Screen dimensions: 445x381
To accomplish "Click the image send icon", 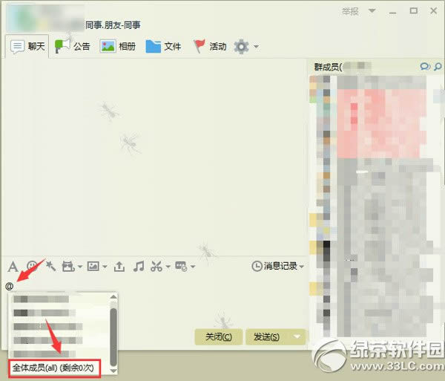I will tap(93, 266).
